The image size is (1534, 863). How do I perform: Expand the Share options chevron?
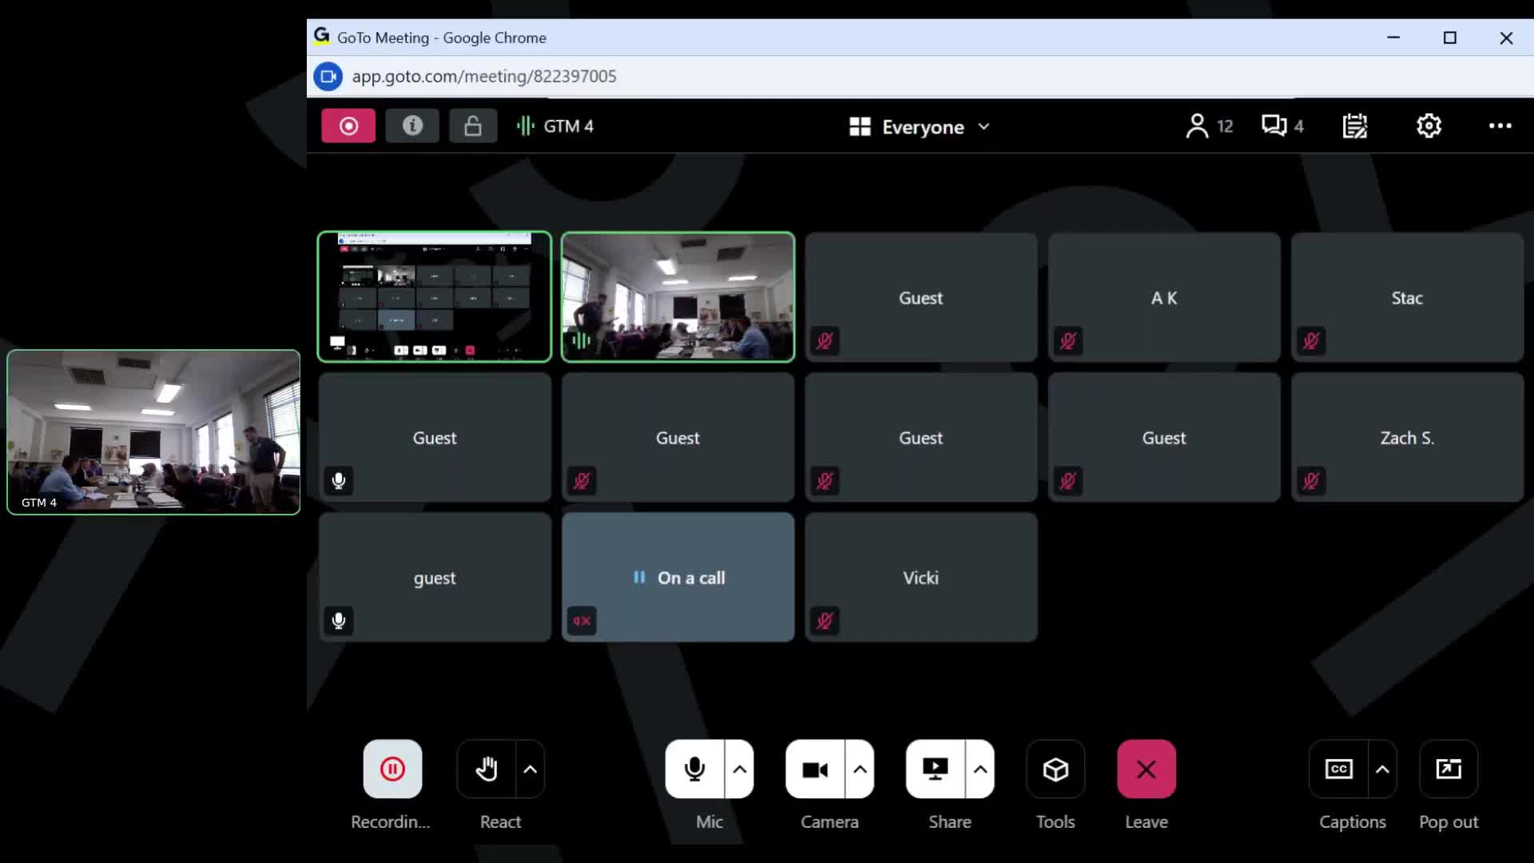click(x=980, y=770)
